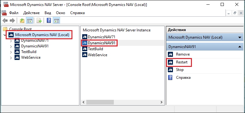Close the inner MDI child window
Image resolution: width=245 pixels, height=113 pixels.
241,13
